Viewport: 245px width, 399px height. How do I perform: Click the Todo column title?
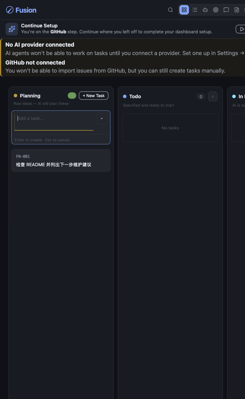pyautogui.click(x=135, y=96)
